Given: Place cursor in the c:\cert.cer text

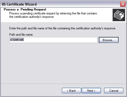Looking at the screenshot, I should tap(17, 40).
